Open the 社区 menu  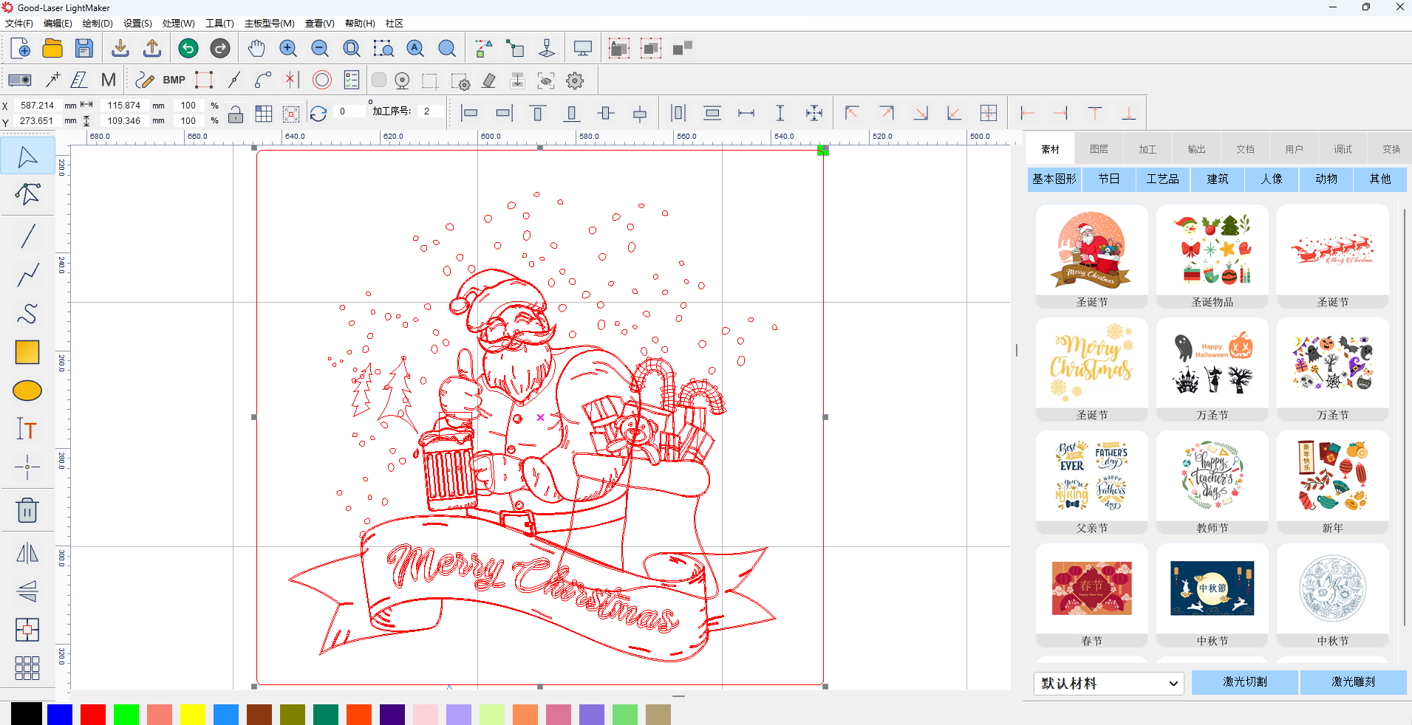(395, 24)
